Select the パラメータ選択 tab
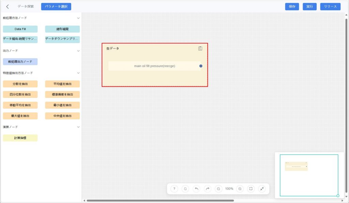 56,6
